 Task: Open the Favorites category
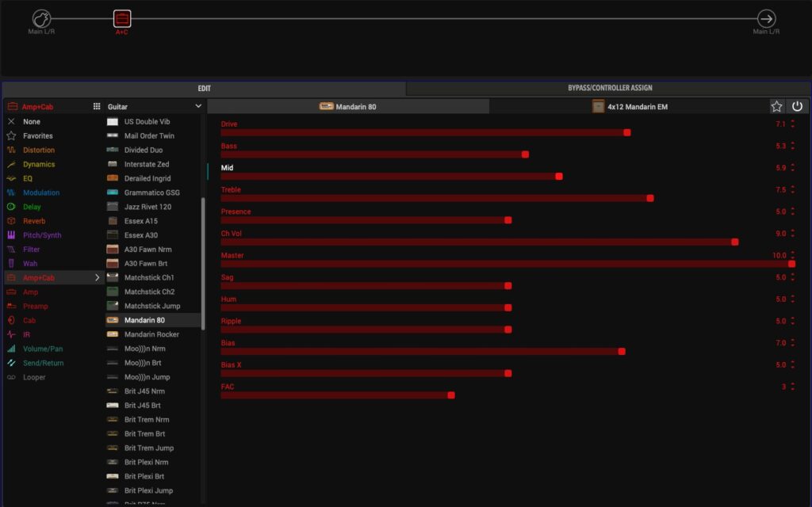pos(38,135)
